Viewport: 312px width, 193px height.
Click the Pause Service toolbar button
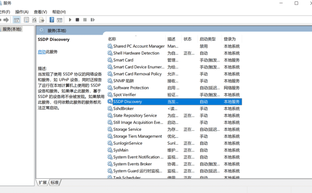85,20
